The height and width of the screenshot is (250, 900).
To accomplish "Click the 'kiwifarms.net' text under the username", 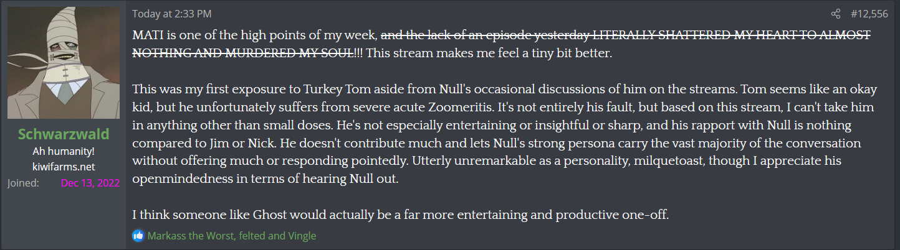I will click(x=64, y=167).
